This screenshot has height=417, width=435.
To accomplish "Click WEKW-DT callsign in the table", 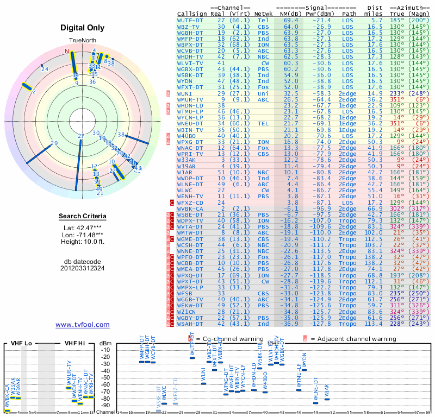I will (x=190, y=306).
